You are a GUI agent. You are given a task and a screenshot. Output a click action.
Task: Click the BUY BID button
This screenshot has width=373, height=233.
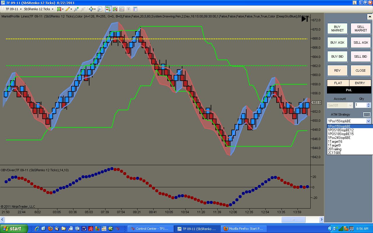click(x=337, y=57)
